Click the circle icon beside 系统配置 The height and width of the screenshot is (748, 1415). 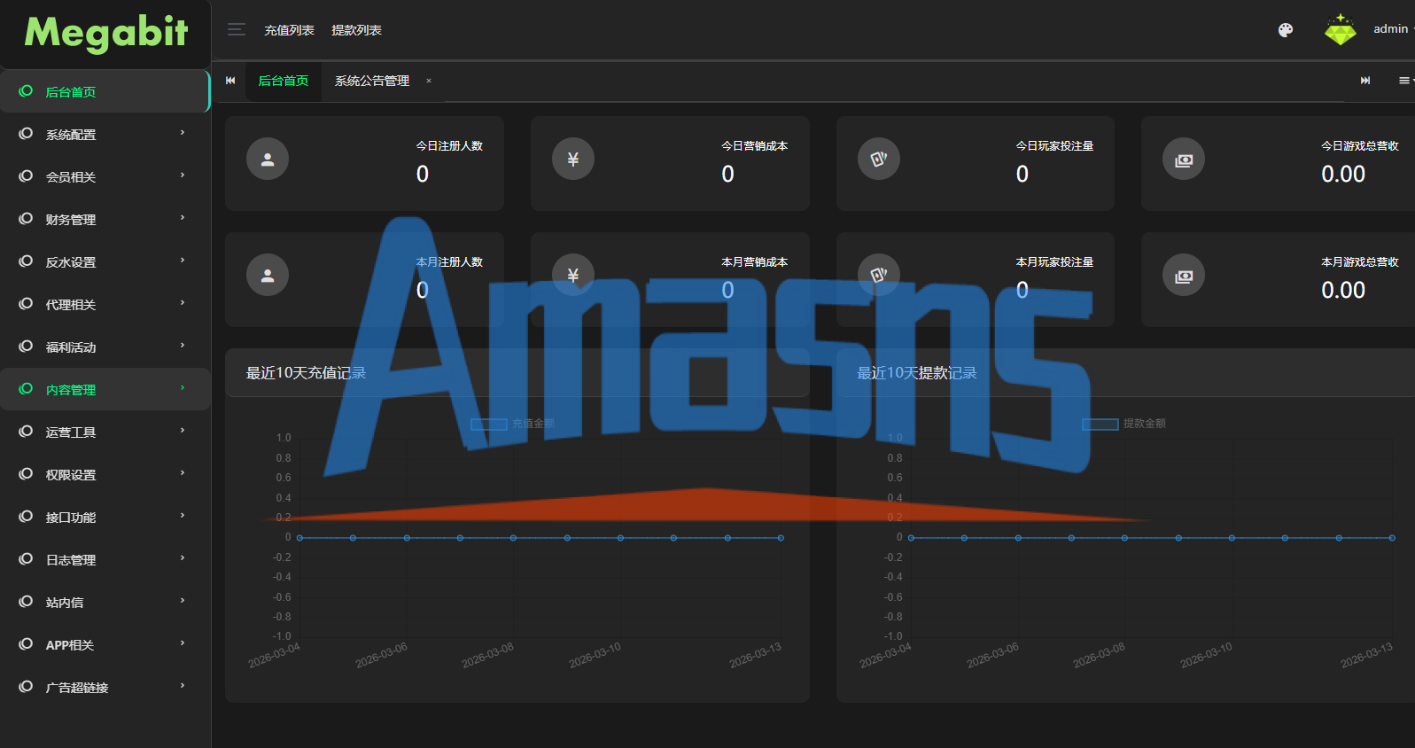tap(26, 134)
